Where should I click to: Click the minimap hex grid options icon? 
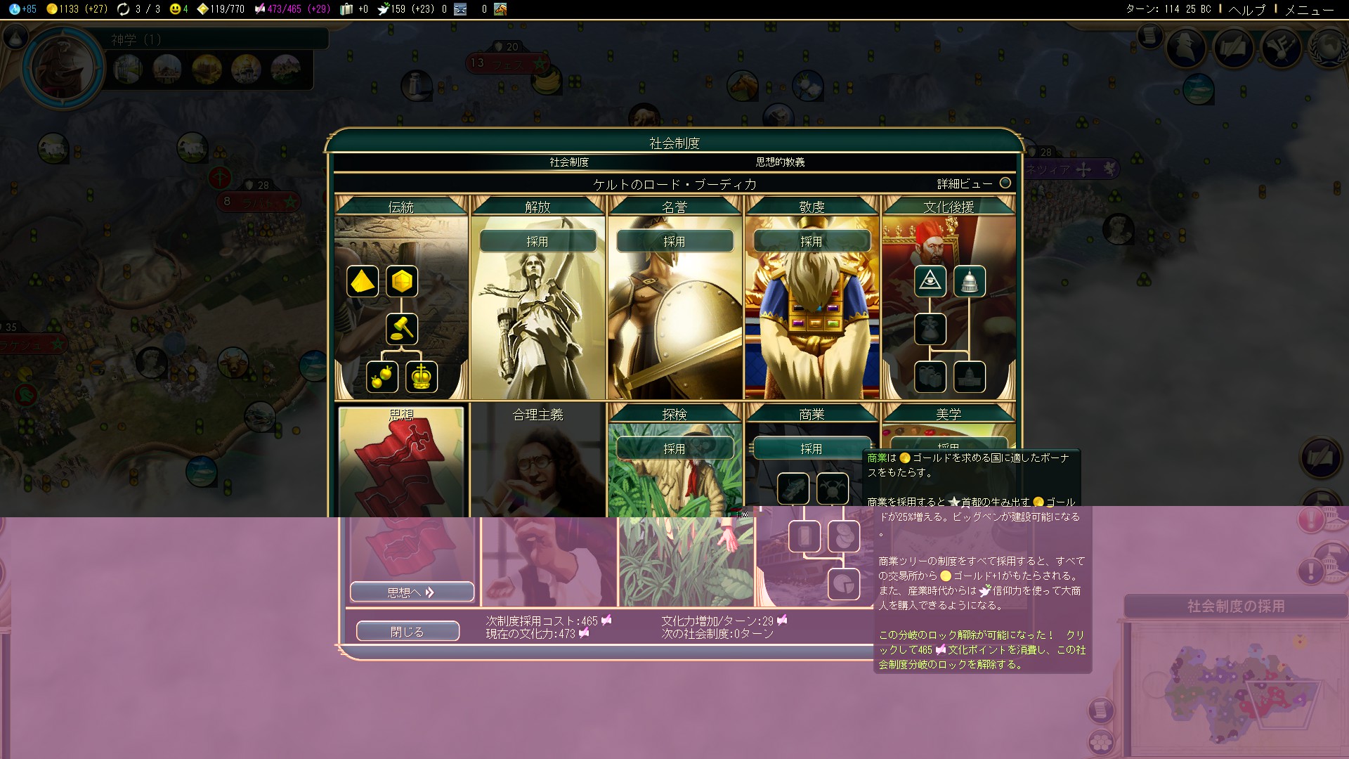point(1101,742)
